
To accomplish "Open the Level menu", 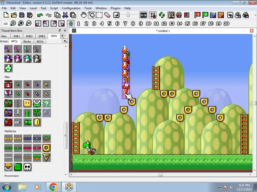I will [33, 8].
